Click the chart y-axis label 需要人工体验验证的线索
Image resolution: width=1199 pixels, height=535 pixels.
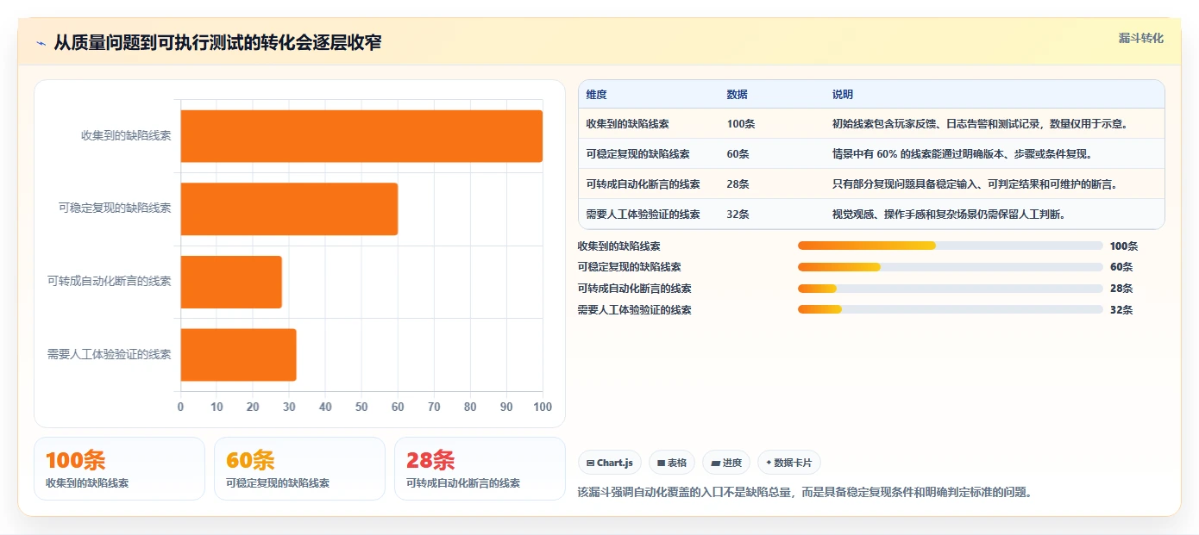click(110, 354)
